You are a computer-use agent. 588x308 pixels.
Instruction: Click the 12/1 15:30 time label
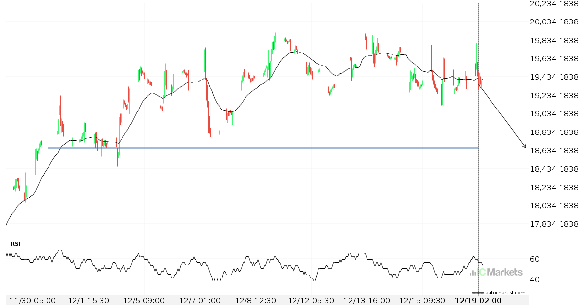click(89, 300)
